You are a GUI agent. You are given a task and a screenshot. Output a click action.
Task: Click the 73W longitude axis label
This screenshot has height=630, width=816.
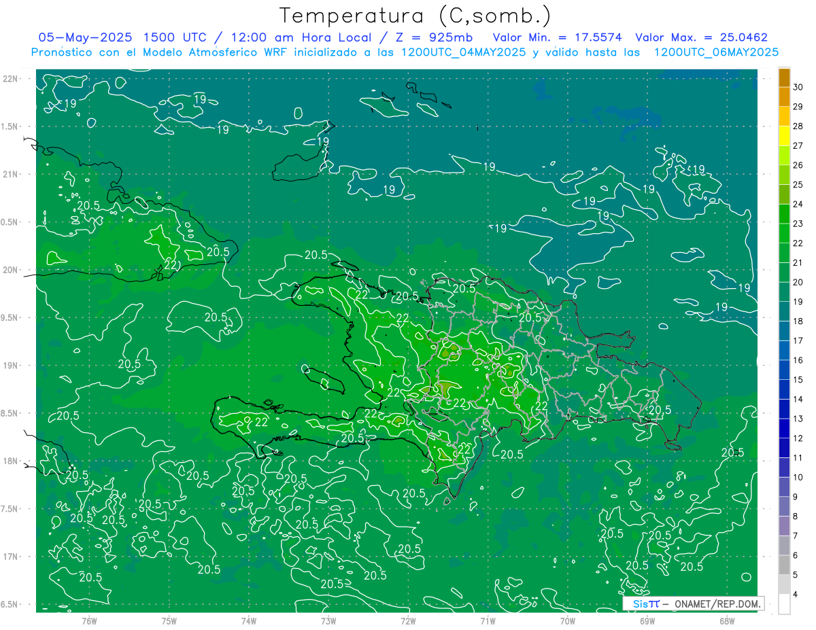pyautogui.click(x=328, y=620)
